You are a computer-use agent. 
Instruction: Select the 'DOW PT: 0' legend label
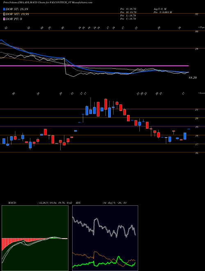14,19
